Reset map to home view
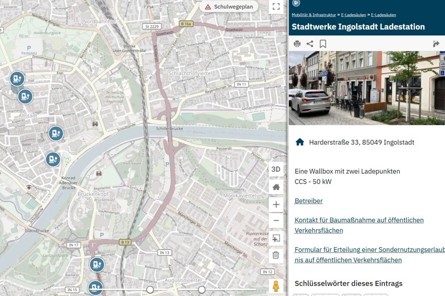The width and height of the screenshot is (445, 296). pyautogui.click(x=276, y=187)
